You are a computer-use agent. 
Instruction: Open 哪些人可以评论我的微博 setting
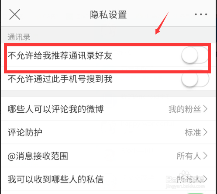click(x=108, y=109)
